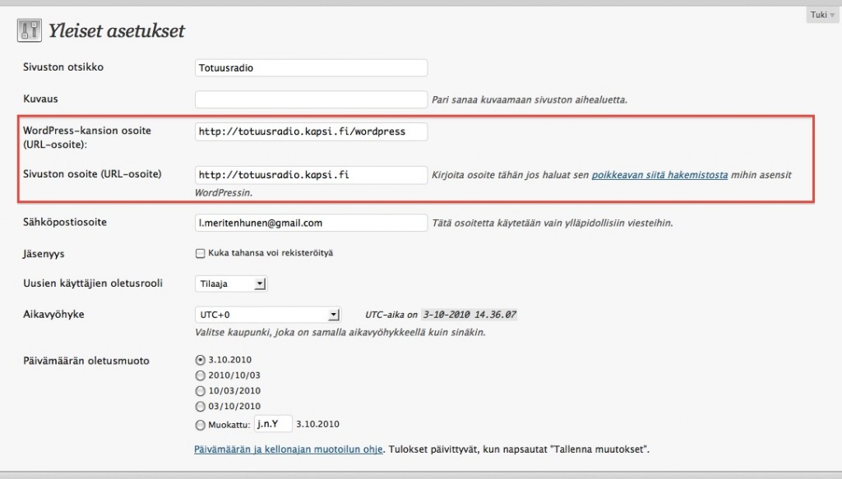Click the Uusien käyttäjien oletusrooli label
The height and width of the screenshot is (479, 842).
(x=93, y=283)
